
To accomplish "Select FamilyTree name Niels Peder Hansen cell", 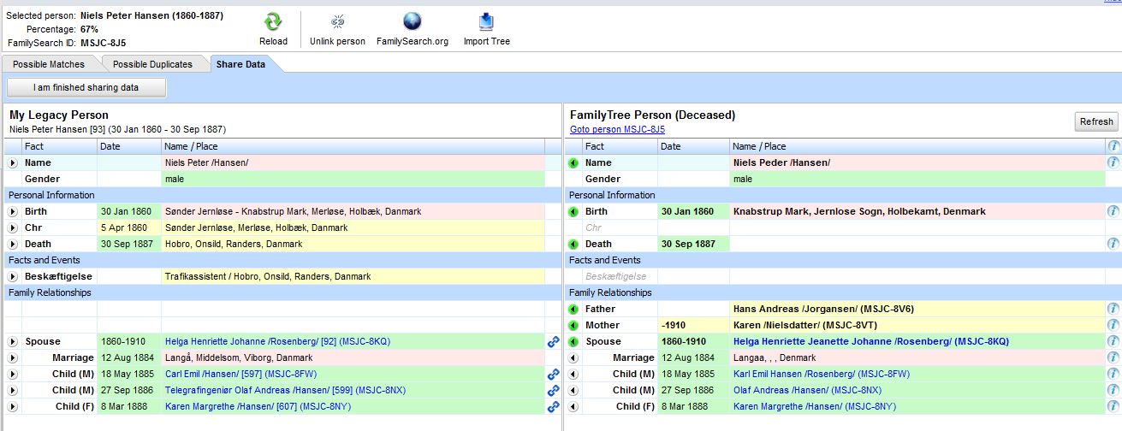I will 917,162.
